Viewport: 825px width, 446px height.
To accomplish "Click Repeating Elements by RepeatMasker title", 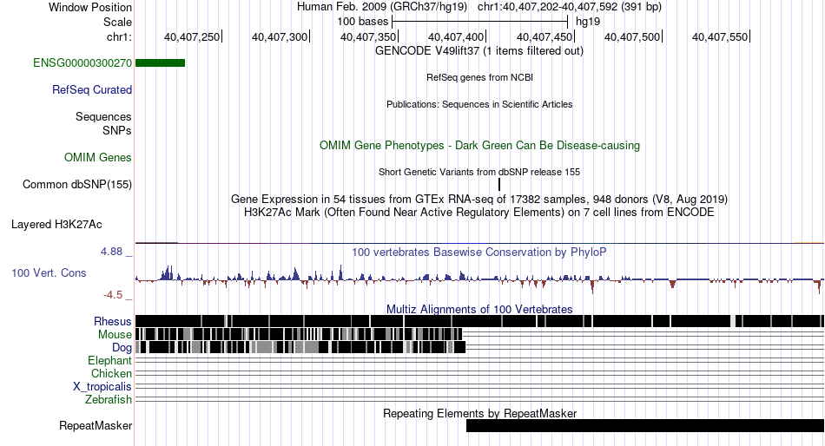I will [x=479, y=413].
